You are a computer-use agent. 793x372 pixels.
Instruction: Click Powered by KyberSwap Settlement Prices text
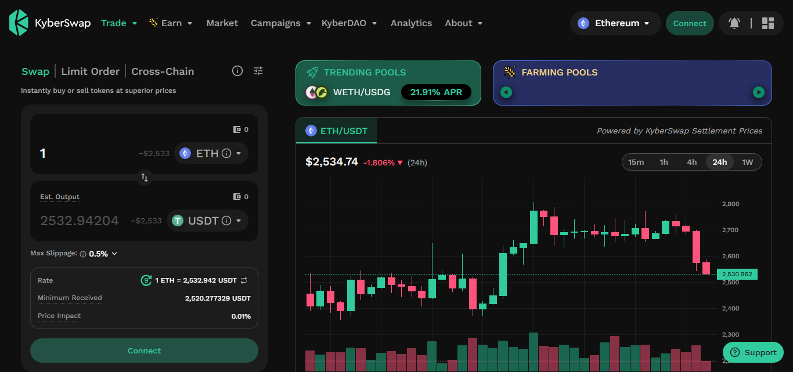(679, 131)
